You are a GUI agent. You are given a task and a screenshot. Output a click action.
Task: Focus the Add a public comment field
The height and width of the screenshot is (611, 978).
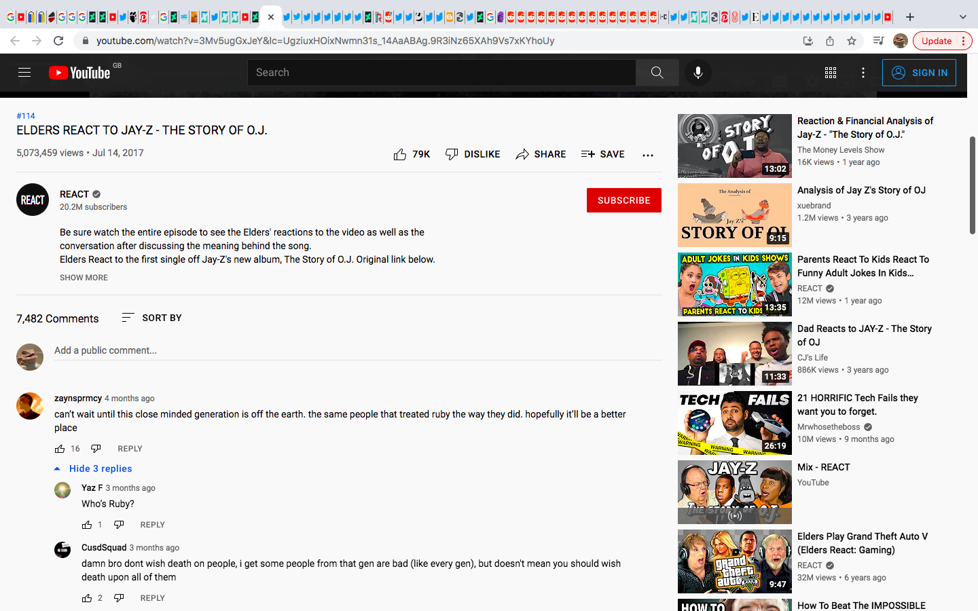(357, 350)
